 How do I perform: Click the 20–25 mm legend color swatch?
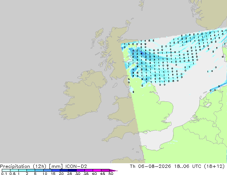click(x=64, y=170)
